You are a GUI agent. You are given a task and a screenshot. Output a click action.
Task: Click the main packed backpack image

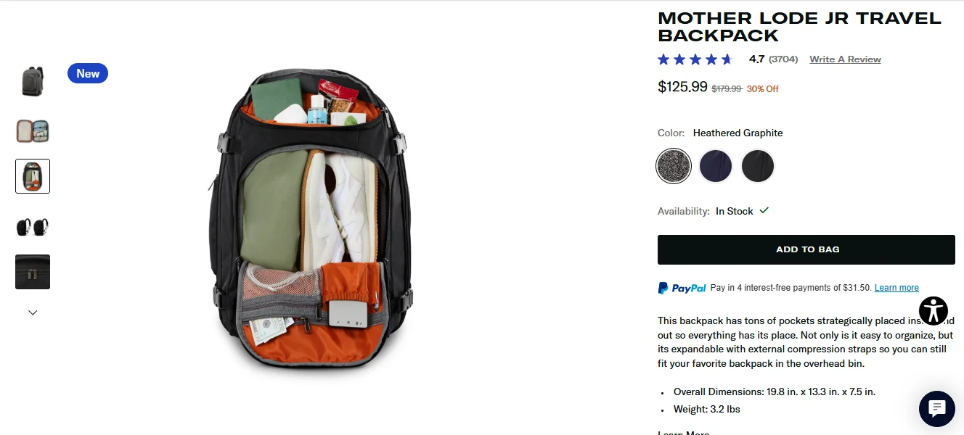coord(311,217)
